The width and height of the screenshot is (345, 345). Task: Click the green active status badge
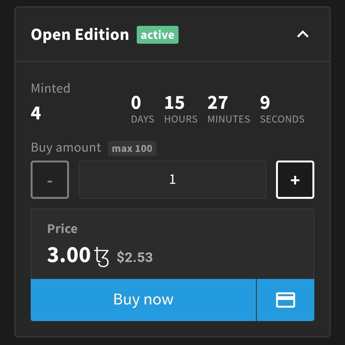pyautogui.click(x=157, y=35)
